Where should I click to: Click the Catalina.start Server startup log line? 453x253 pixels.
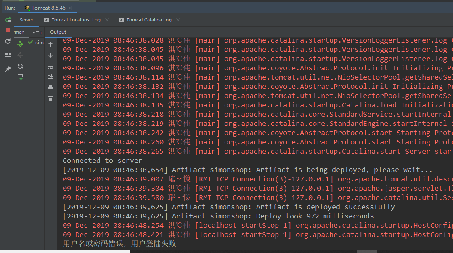point(258,151)
